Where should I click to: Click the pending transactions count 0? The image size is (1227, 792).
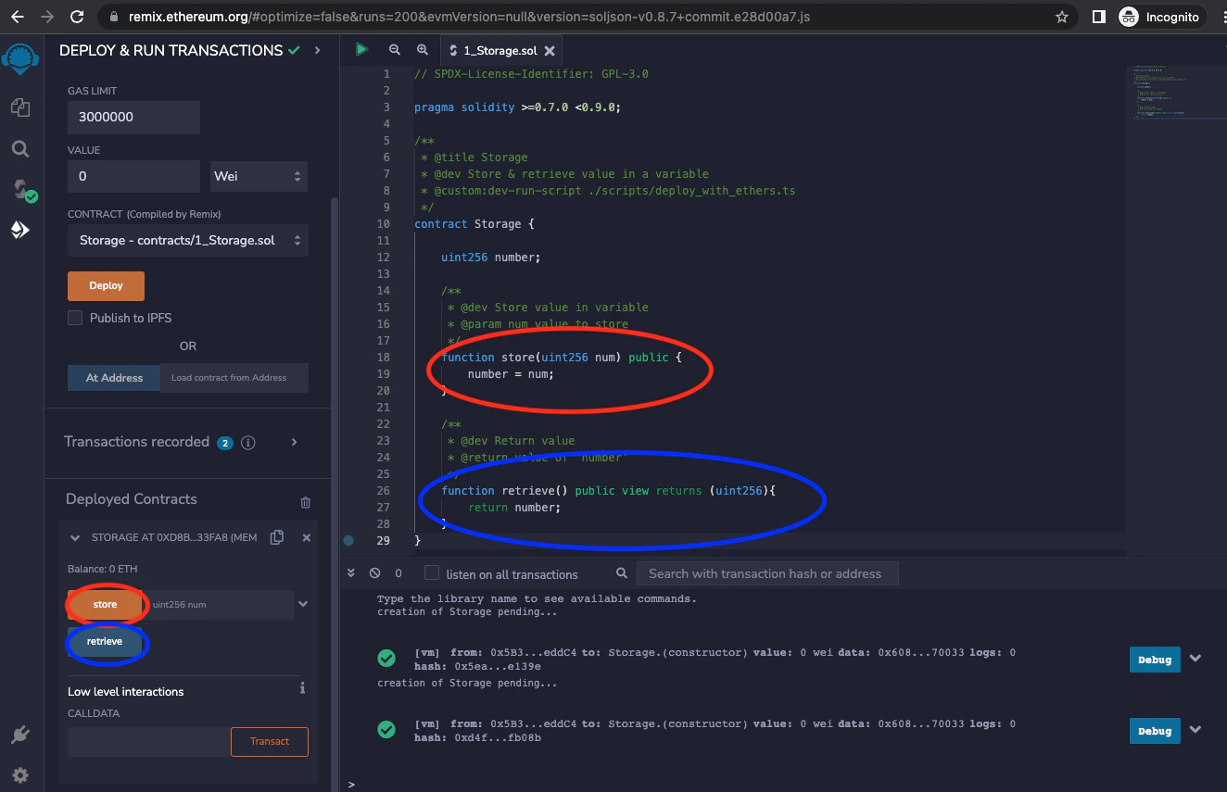point(398,573)
